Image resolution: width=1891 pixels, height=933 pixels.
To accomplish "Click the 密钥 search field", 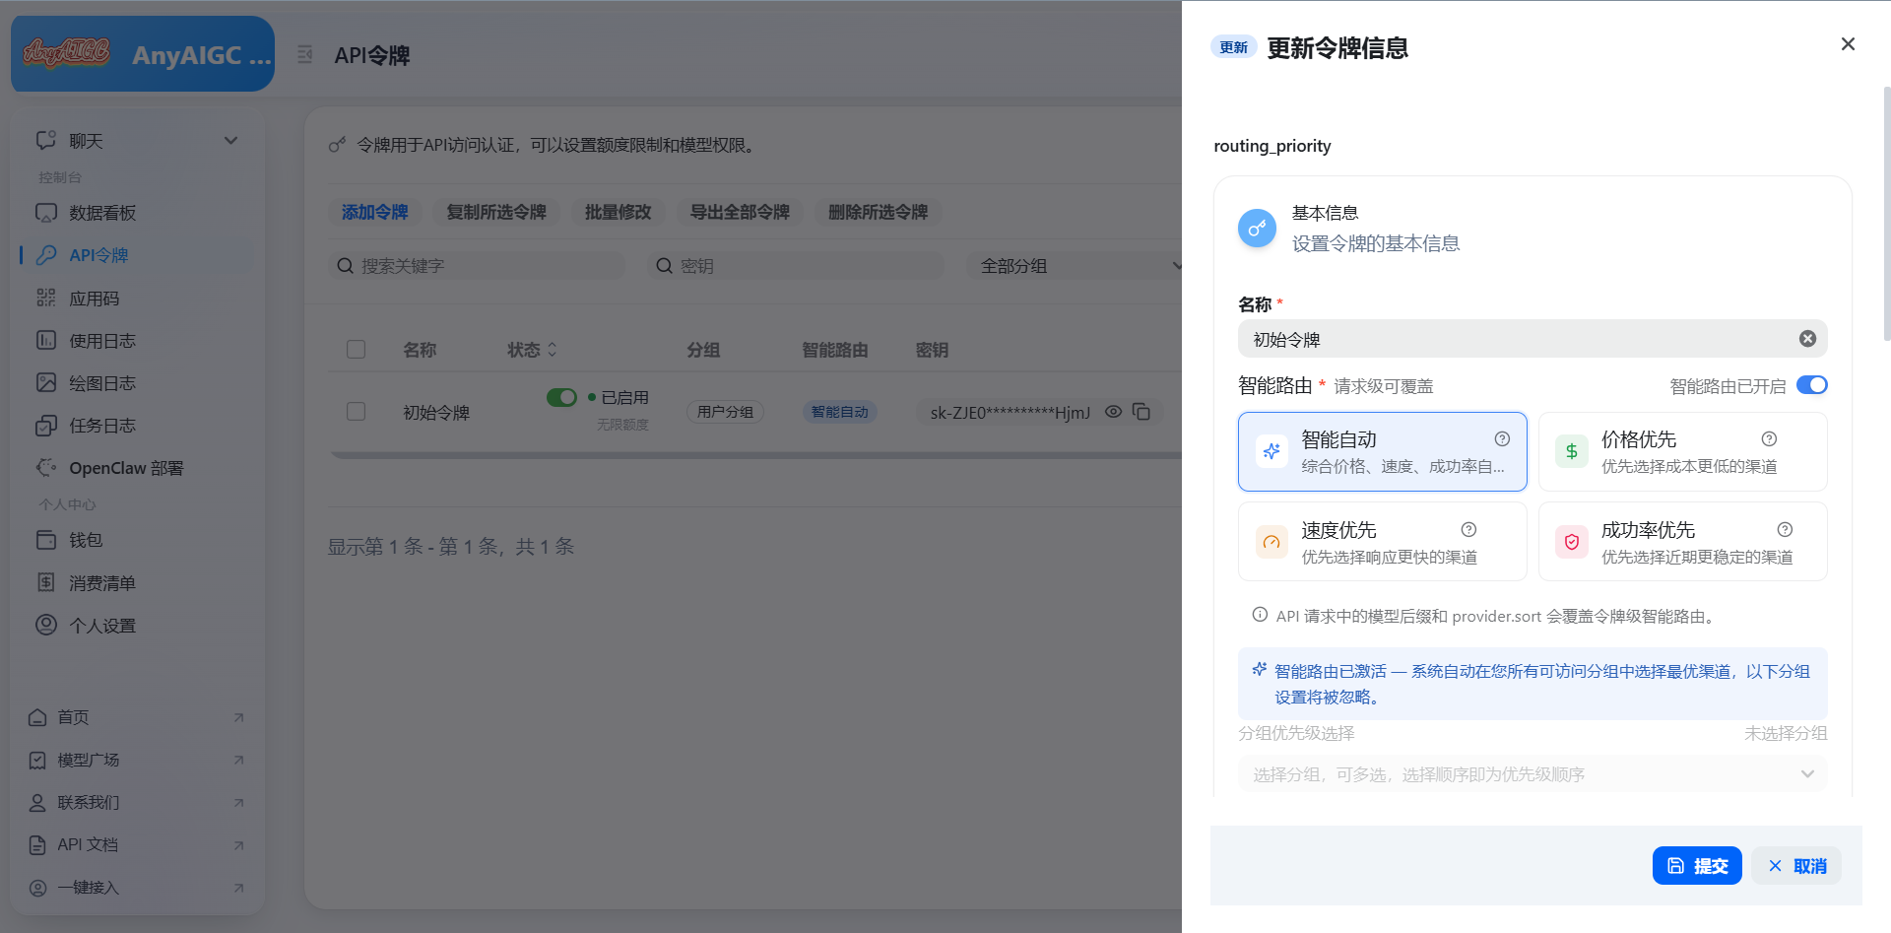I will tap(796, 266).
